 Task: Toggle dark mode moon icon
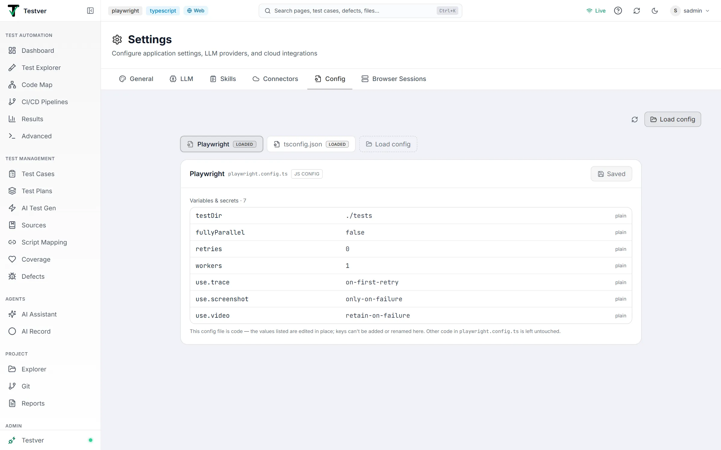click(x=655, y=11)
